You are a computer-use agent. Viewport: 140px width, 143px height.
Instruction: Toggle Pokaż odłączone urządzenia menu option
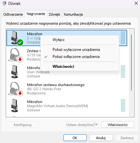click(x=80, y=57)
